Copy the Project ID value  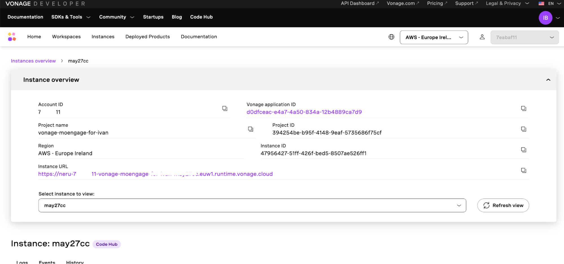click(524, 129)
